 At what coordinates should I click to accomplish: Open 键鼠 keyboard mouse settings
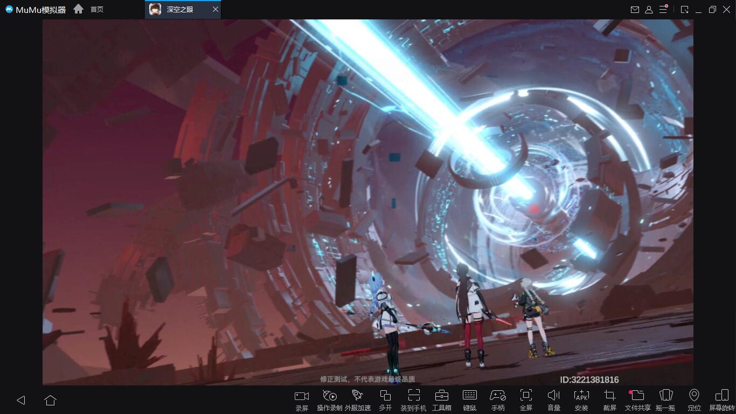click(470, 400)
